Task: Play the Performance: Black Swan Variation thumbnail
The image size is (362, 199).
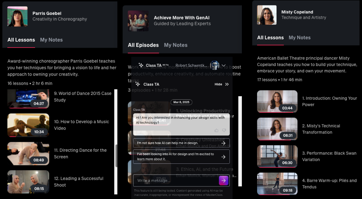Action: (x=277, y=156)
